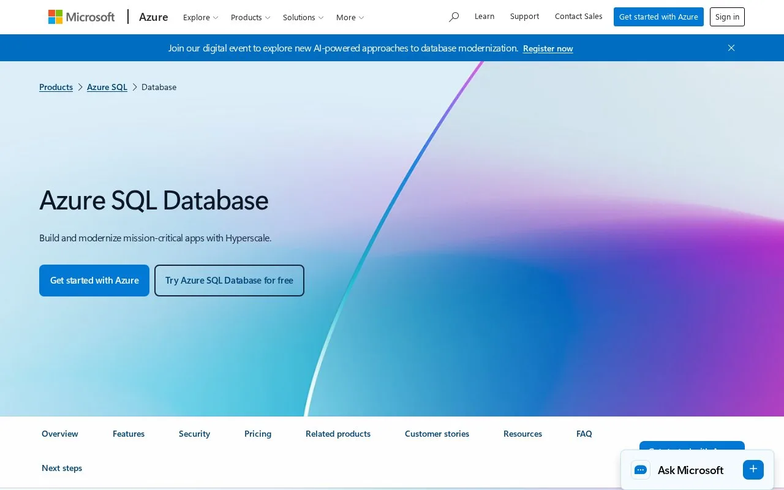The width and height of the screenshot is (784, 490).
Task: Click header Get started with Azure button
Action: [658, 17]
